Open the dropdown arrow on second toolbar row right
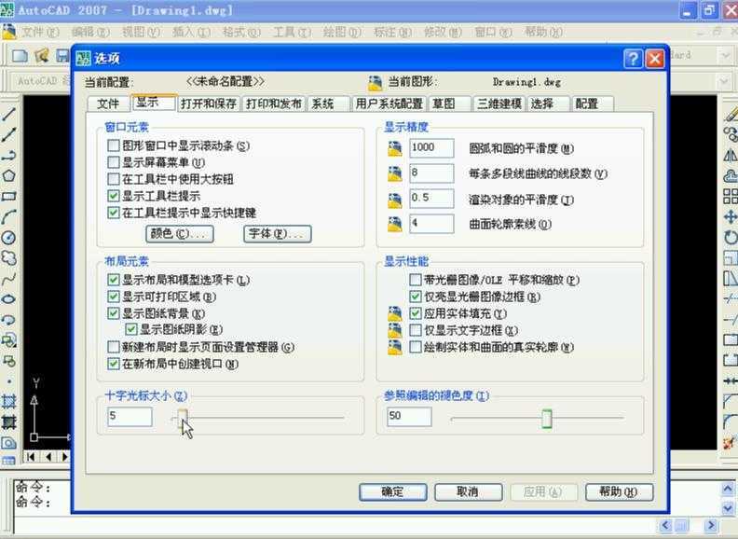Screen dimensions: 738x539 click(725, 81)
